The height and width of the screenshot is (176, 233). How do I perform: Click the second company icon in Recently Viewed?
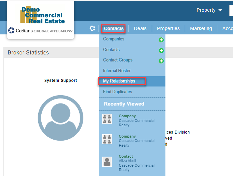[107, 139]
